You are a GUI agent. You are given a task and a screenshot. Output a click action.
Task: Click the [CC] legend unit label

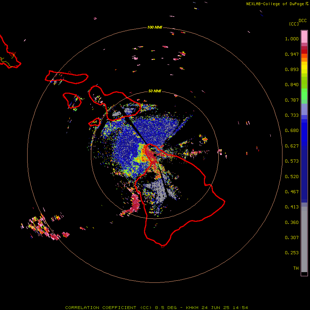pos(294,24)
